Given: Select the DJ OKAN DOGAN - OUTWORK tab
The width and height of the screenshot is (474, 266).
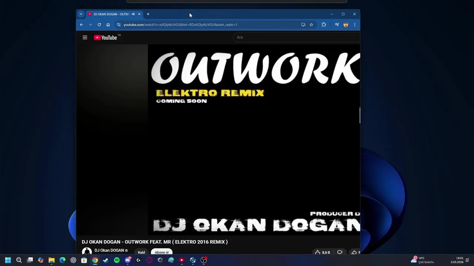Looking at the screenshot, I should point(111,14).
